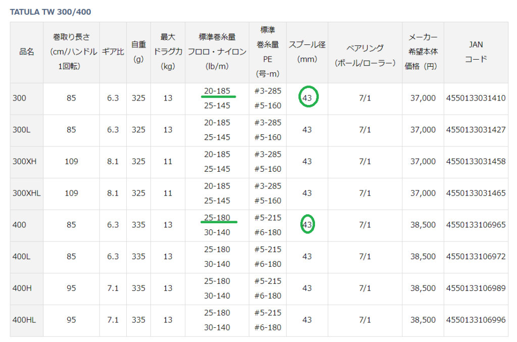Select the ギア比 column header
The width and height of the screenshot is (517, 342).
point(113,52)
